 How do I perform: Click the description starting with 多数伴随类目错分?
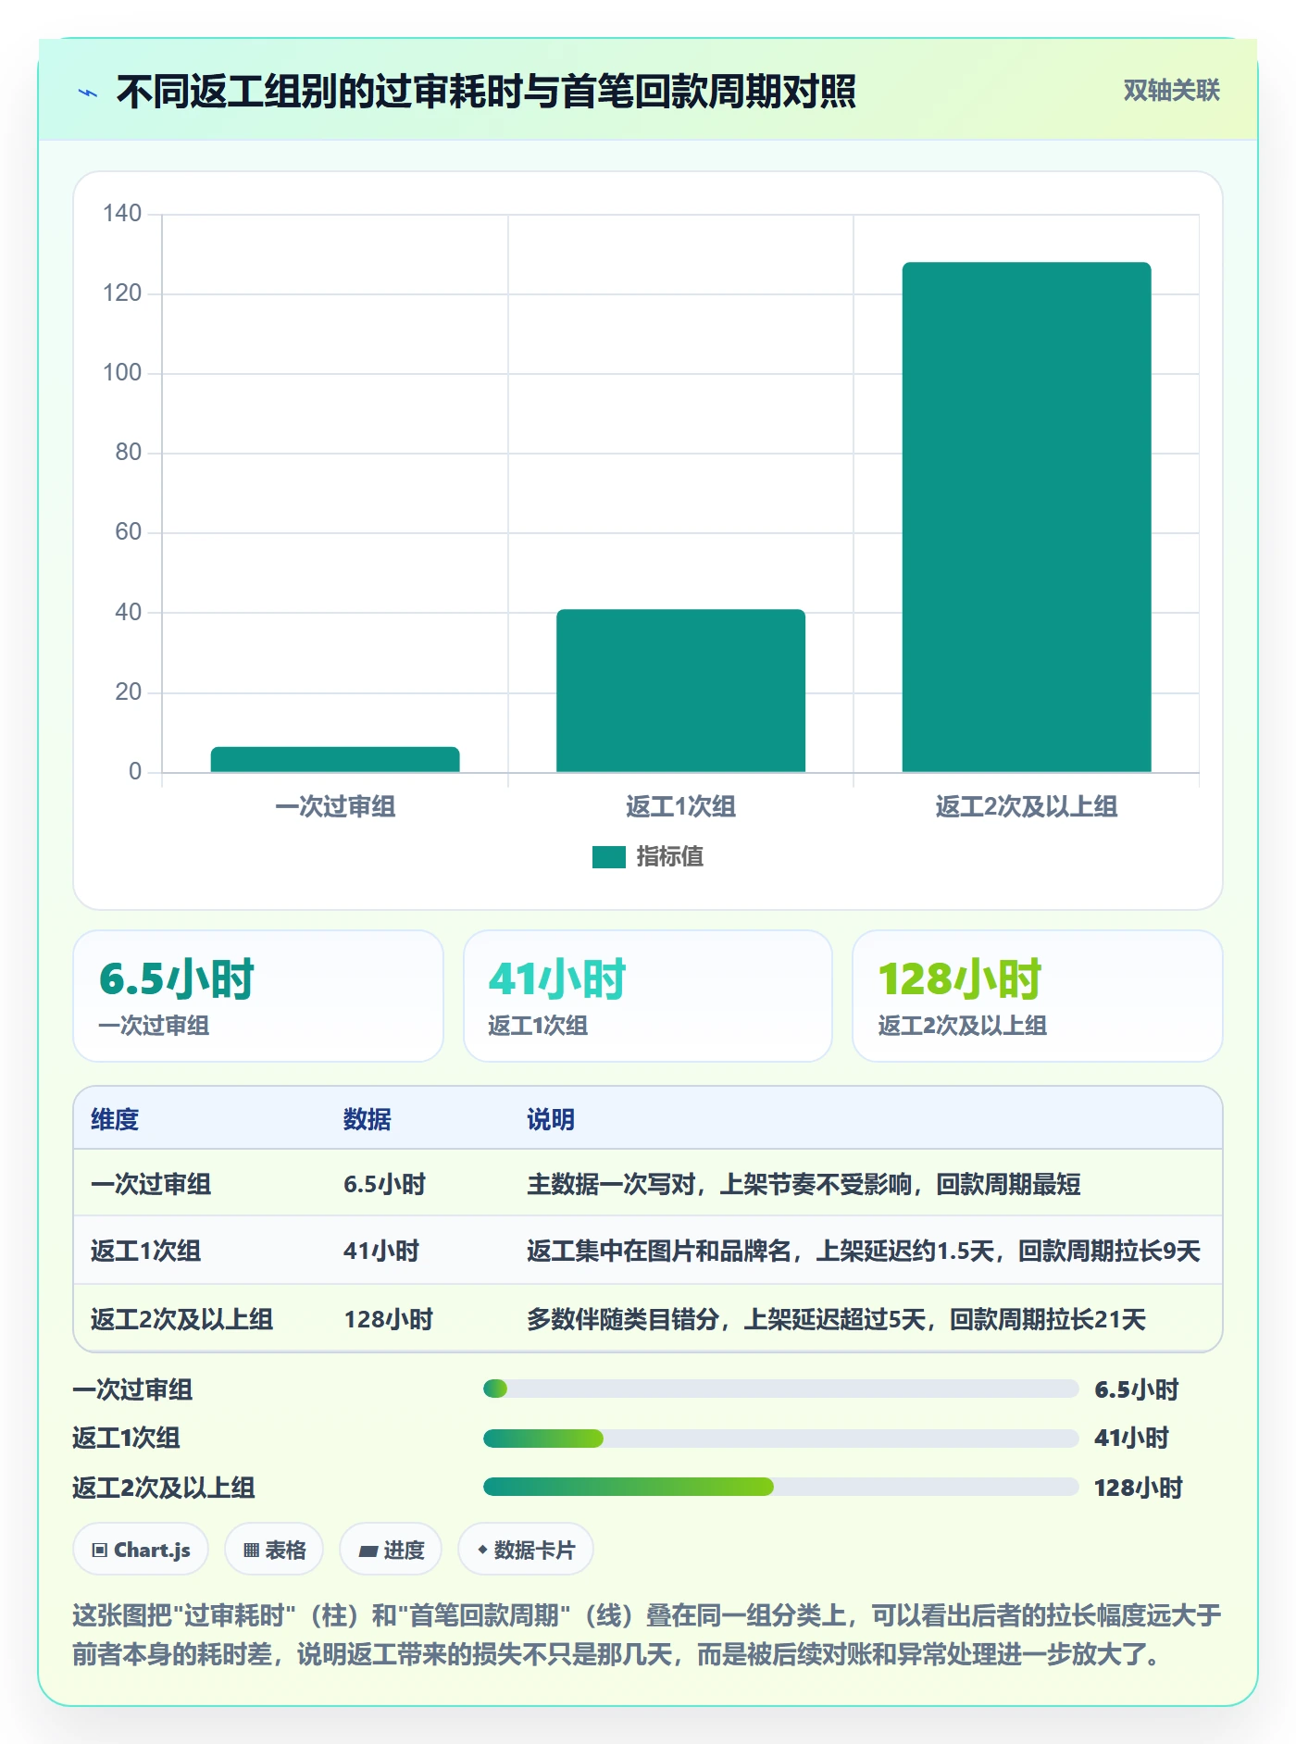tap(836, 1319)
